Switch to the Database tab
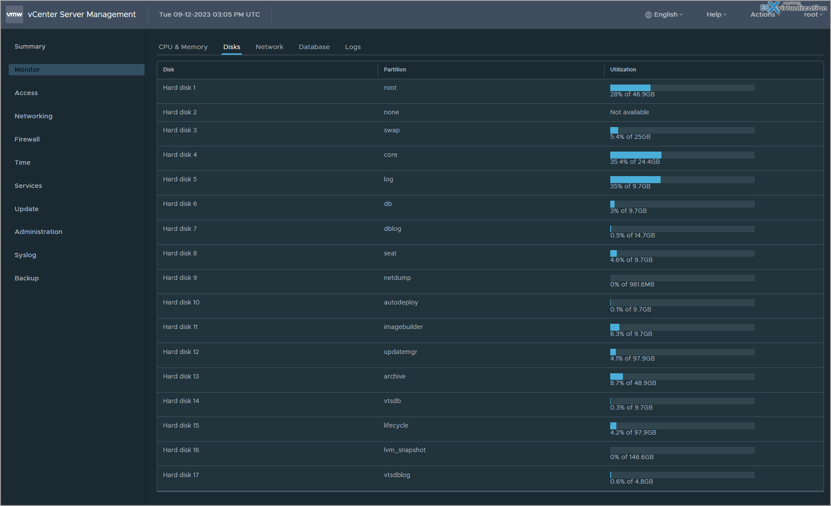The image size is (831, 506). 314,47
